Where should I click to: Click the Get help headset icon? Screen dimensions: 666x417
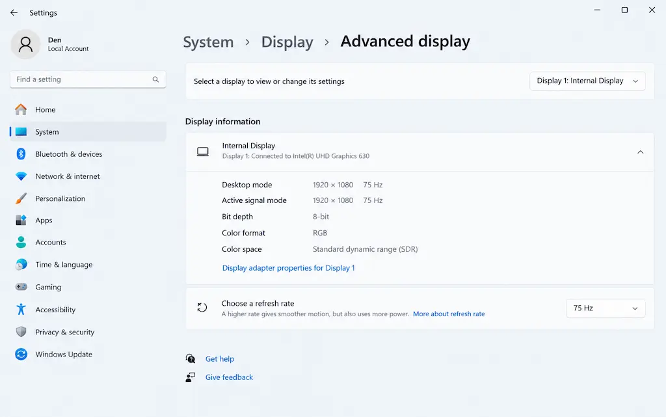(x=191, y=359)
